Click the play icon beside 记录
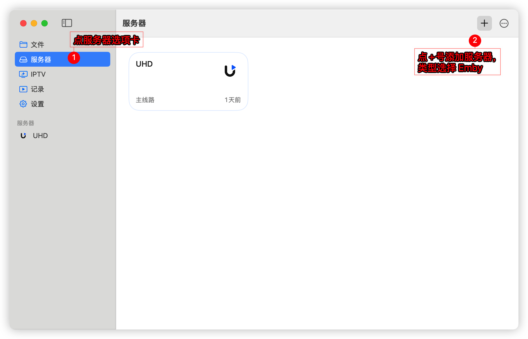The image size is (528, 339). 23,89
